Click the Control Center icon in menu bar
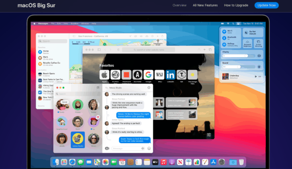The height and width of the screenshot is (169, 292). (239, 23)
